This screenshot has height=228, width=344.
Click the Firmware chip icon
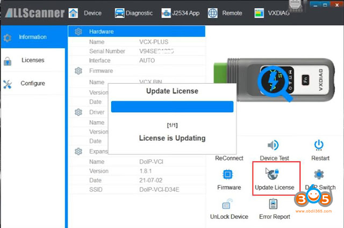pyautogui.click(x=227, y=174)
